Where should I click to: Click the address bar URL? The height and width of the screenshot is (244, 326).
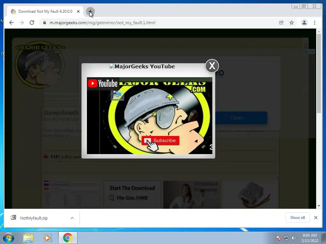102,23
